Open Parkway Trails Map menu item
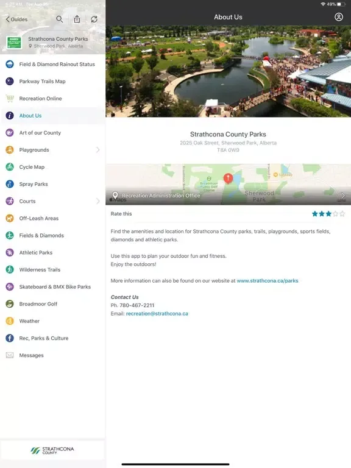This screenshot has width=351, height=468. pos(52,81)
